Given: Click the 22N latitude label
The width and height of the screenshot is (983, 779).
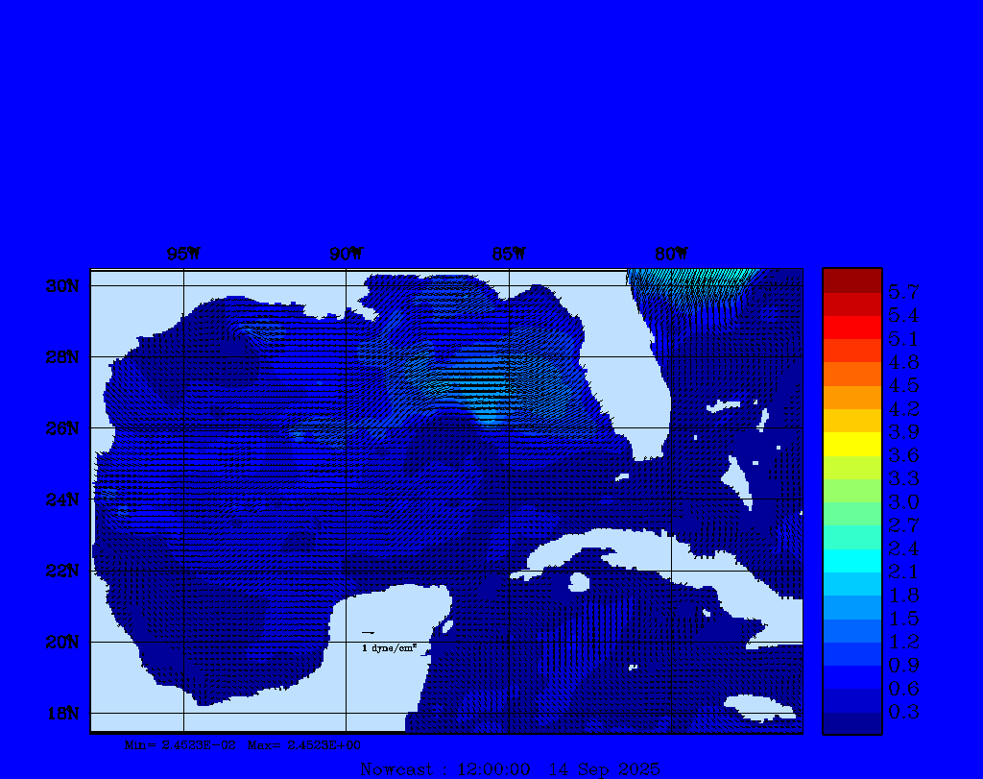Looking at the screenshot, I should (x=61, y=571).
